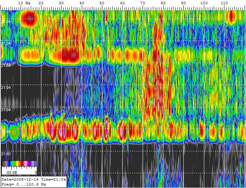This screenshot has width=246, height=188.
Task: Click the 30 Hz mark on frequency axis
Action: (x=62, y=3)
